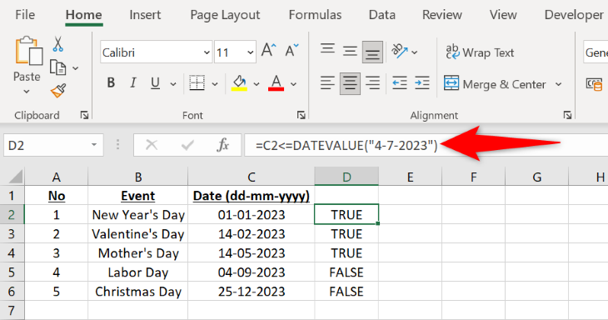Increase font size with the larger A
This screenshot has height=320, width=608.
coord(268,51)
